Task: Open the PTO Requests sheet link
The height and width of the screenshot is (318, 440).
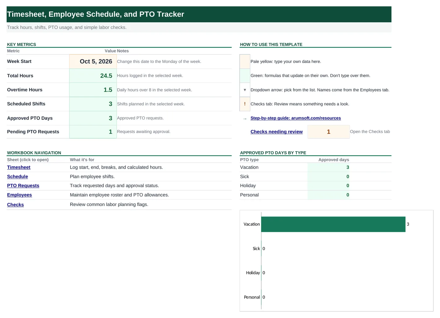Action: (23, 186)
